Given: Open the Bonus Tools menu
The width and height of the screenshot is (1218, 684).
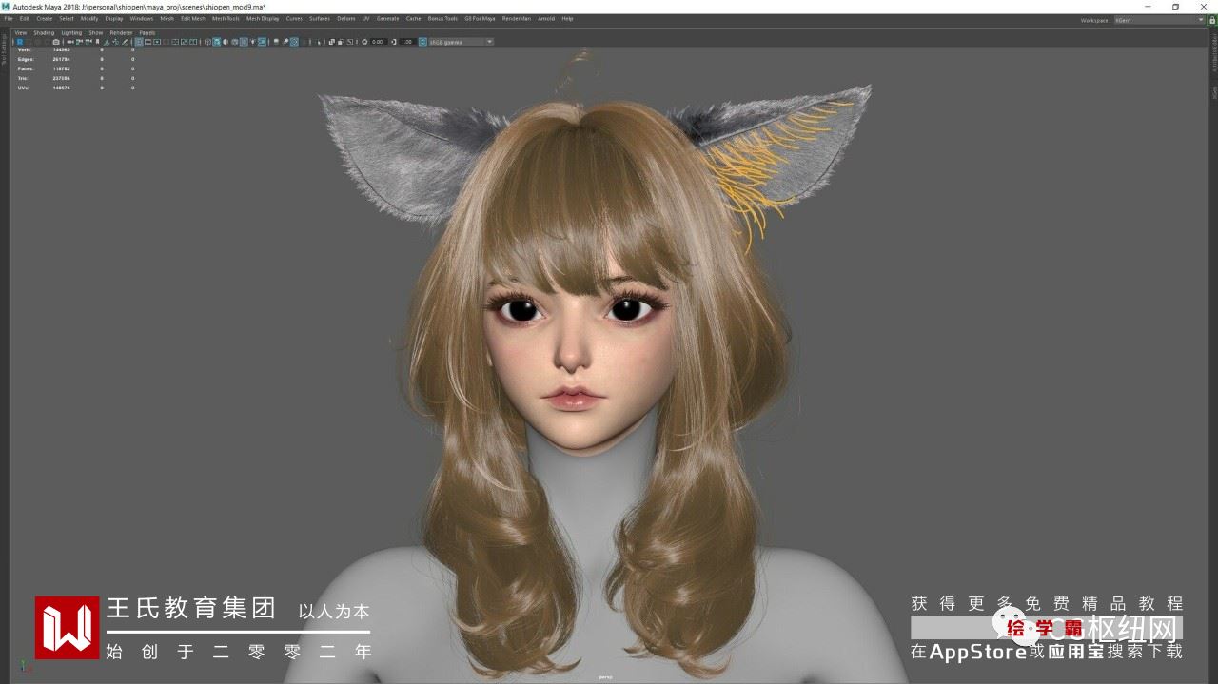Looking at the screenshot, I should point(442,18).
